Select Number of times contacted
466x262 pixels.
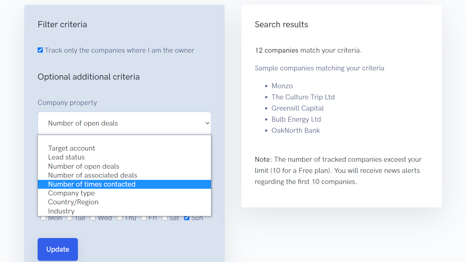point(92,184)
